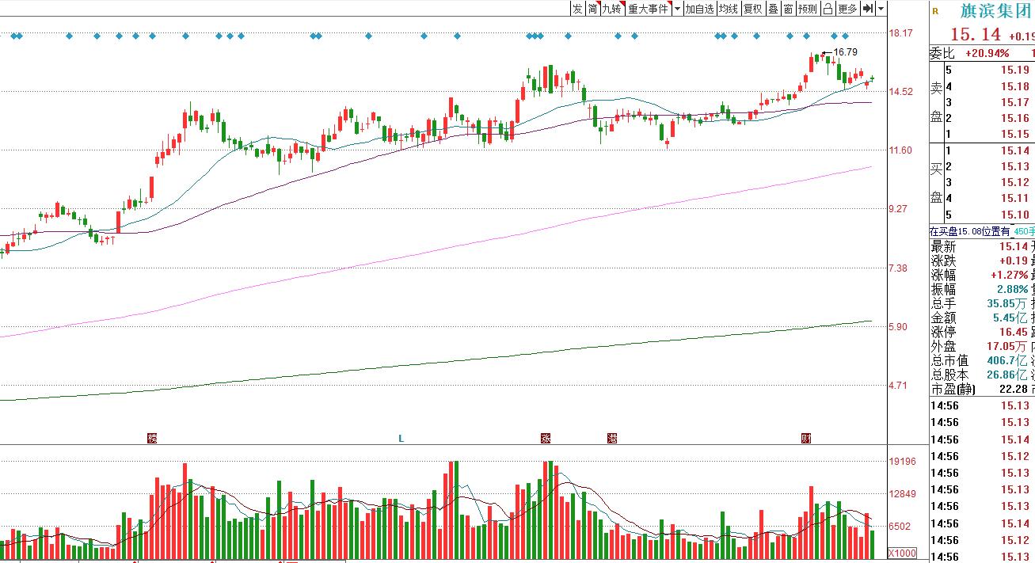The image size is (1035, 563).
Task: Select buy level 2 price 15.13
Action: pyautogui.click(x=1015, y=166)
